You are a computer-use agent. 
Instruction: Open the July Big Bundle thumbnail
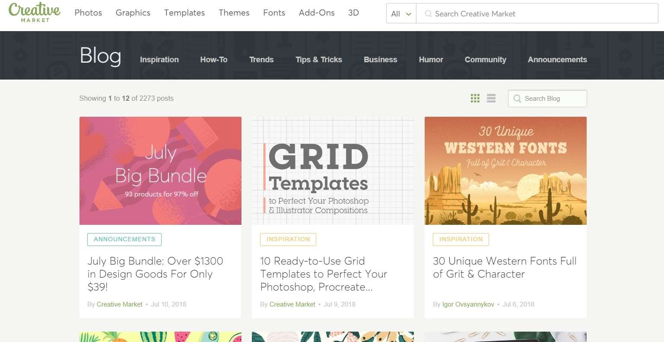coord(160,171)
